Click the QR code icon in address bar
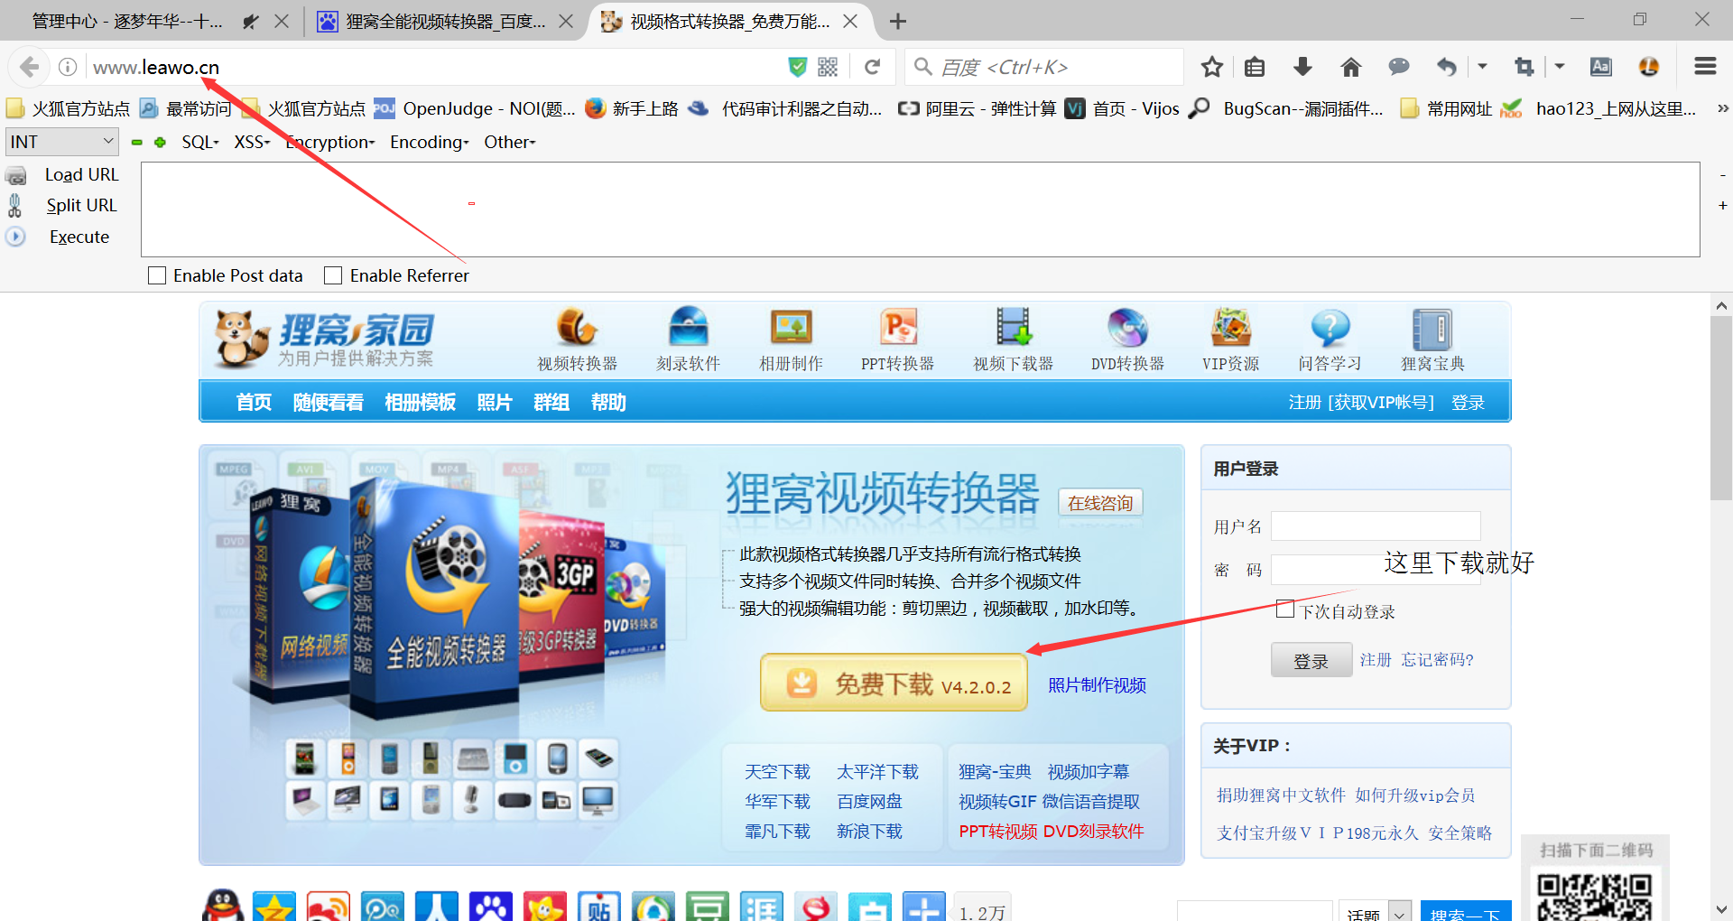 coord(828,67)
